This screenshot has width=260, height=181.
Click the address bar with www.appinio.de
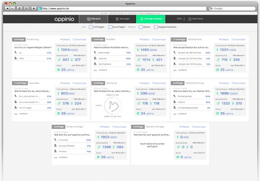coord(122,8)
